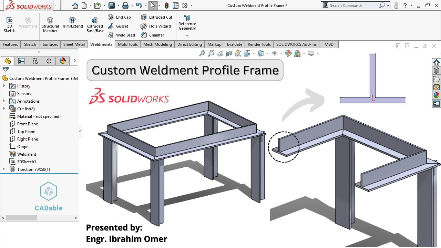Insert a Weld Bead
This screenshot has width=441, height=248.
(x=121, y=35)
